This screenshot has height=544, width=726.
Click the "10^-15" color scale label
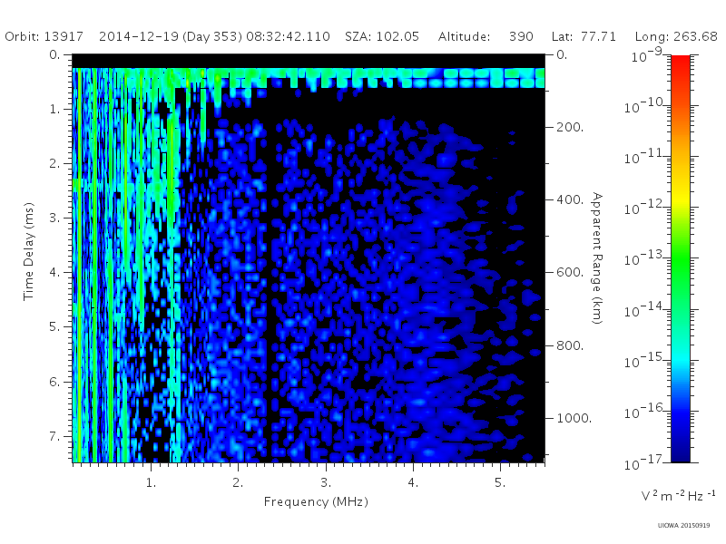[645, 360]
